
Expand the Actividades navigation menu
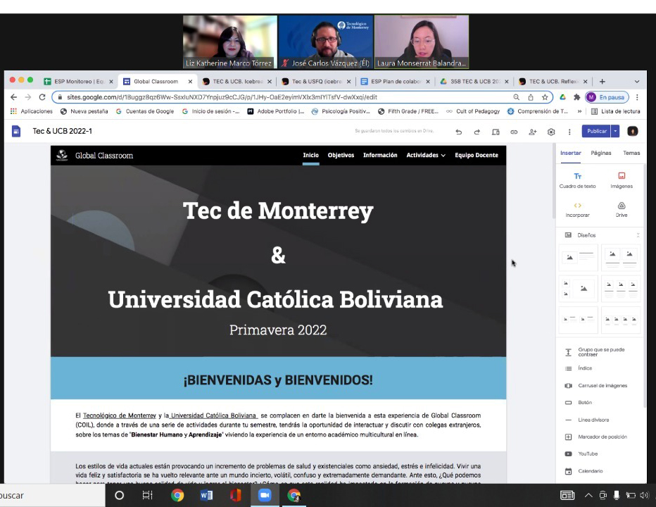click(x=426, y=156)
